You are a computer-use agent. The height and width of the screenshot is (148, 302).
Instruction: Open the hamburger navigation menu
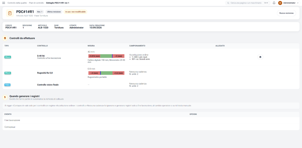[4, 3]
